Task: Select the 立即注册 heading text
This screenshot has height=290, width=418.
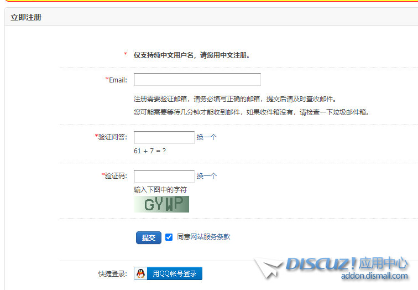Action: (26, 17)
